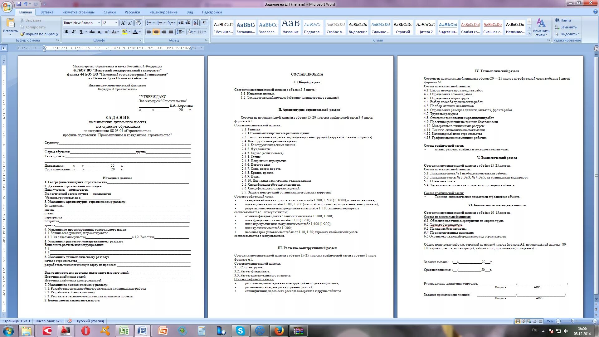Justify text alignment
The image size is (599, 337).
pyautogui.click(x=171, y=32)
